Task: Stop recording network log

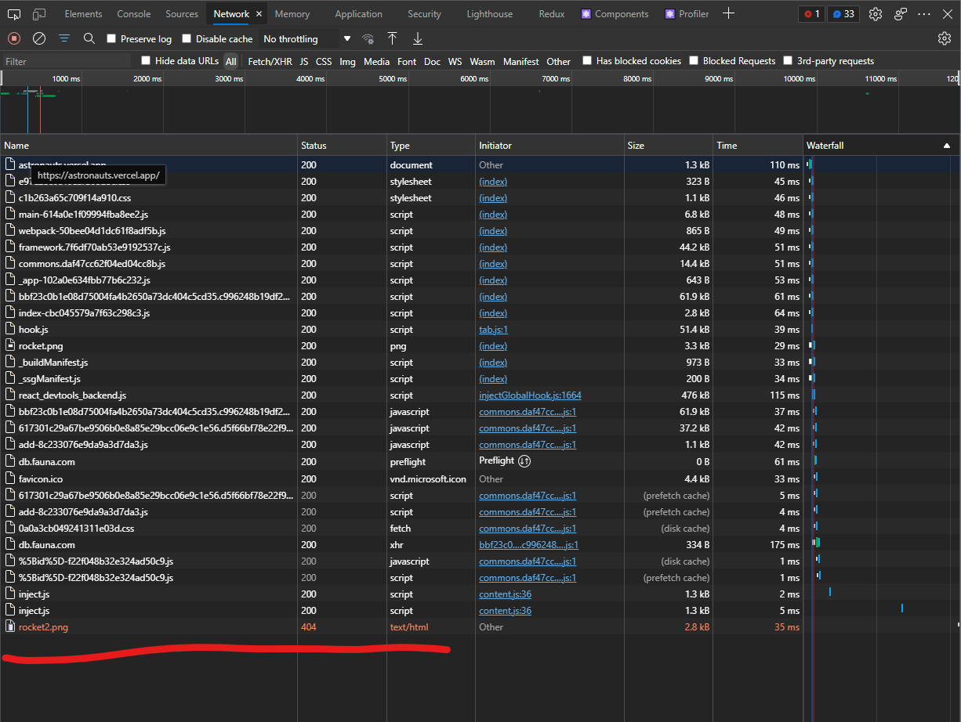Action: [x=14, y=38]
